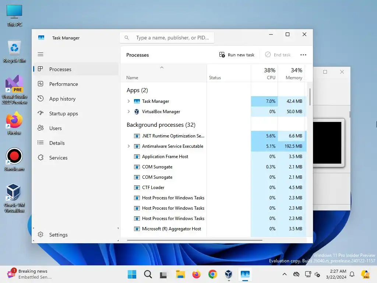377x283 pixels.
Task: Select Oracle VM VirtualBox desktop shortcut
Action: tap(14, 198)
